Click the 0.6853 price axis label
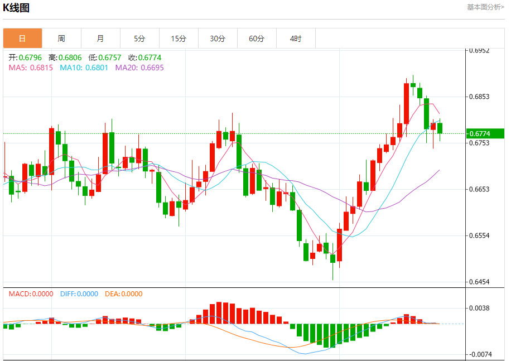Viewport: 511px width, 361px height. coord(479,97)
